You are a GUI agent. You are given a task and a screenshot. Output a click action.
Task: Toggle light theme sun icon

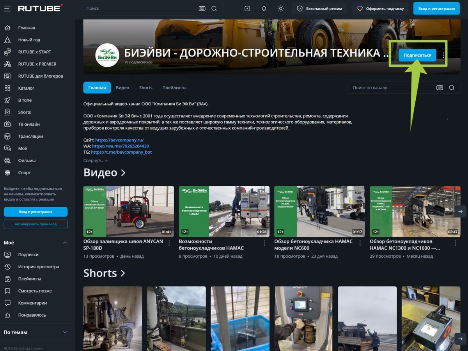(281, 9)
